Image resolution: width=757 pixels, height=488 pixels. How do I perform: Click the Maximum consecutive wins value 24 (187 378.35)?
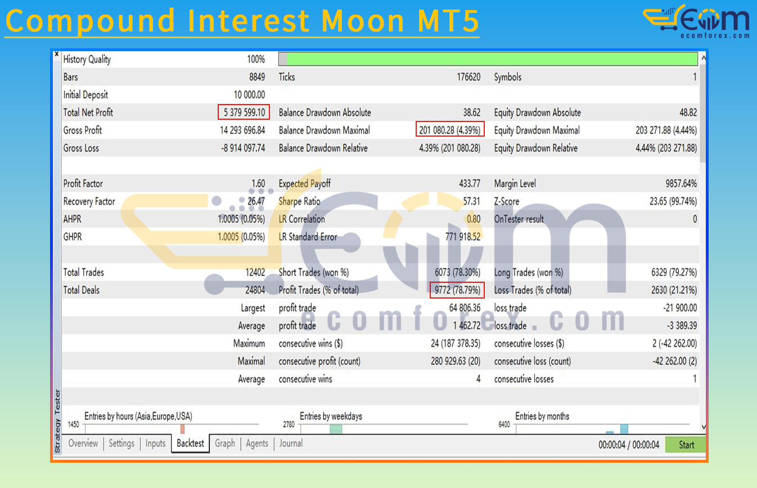pos(456,344)
